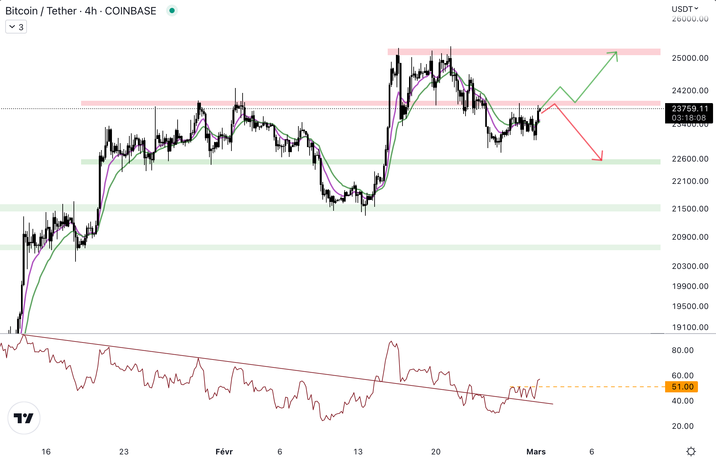Click the 25000.00 price scale label
The height and width of the screenshot is (460, 716).
690,58
